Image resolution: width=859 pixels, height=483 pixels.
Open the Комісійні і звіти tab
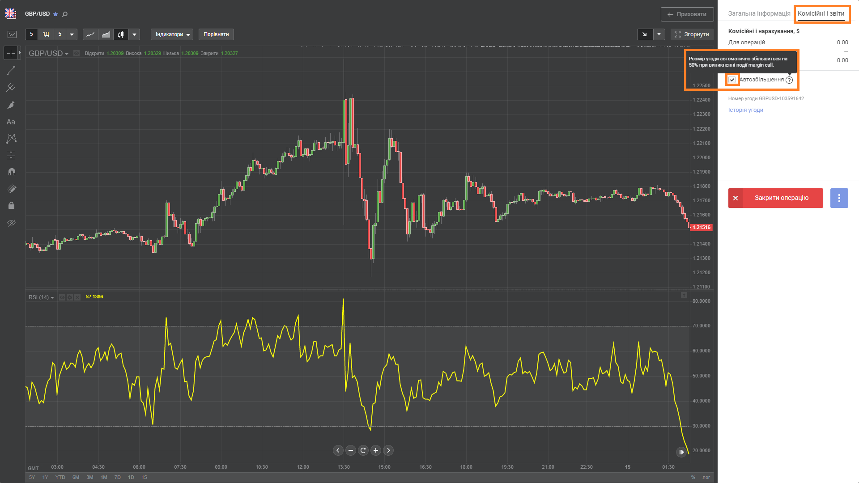pos(821,13)
